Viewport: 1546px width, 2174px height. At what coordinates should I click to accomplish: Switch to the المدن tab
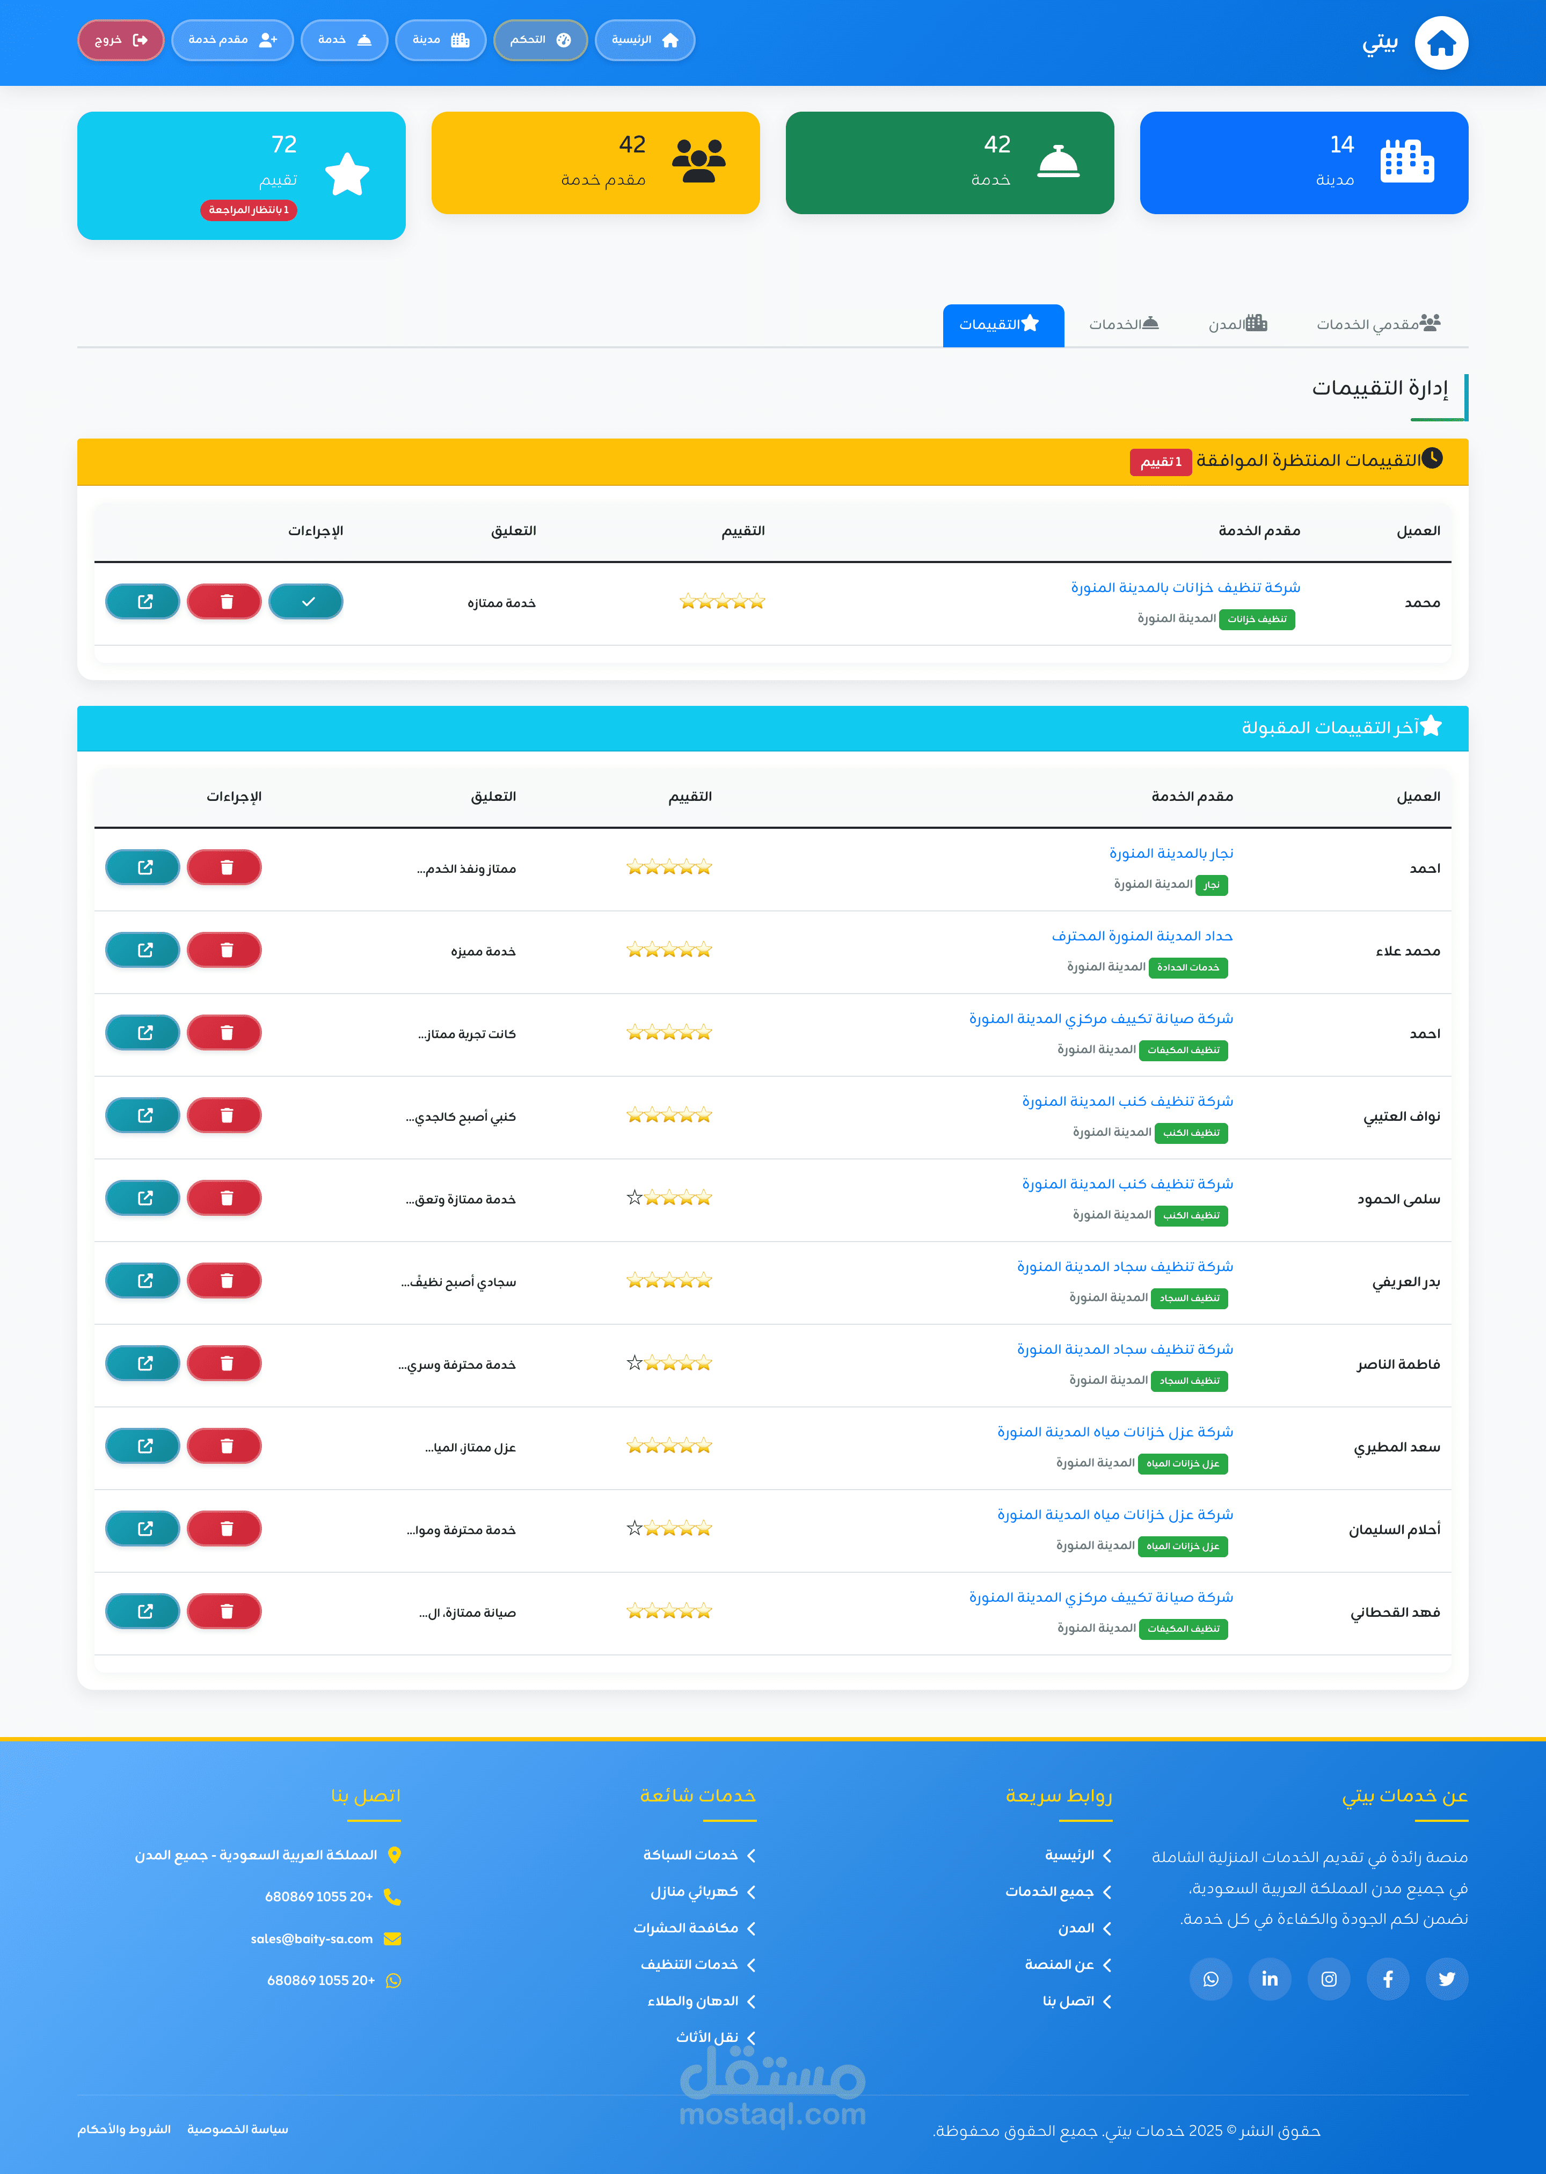[x=1237, y=325]
